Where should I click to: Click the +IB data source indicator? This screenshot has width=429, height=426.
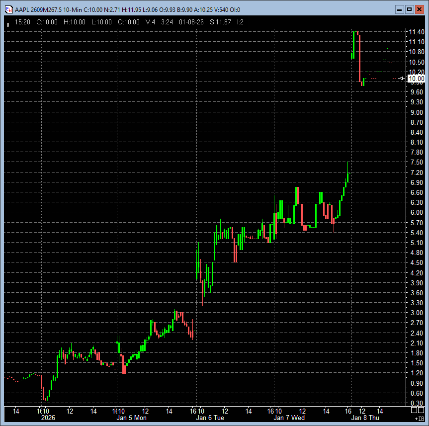419,419
